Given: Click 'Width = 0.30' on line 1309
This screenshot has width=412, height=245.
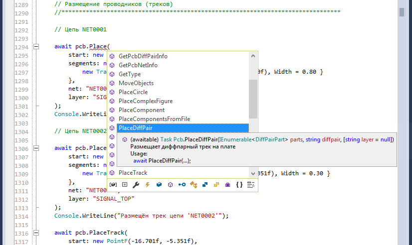Looking at the screenshot, I should 302,173.
